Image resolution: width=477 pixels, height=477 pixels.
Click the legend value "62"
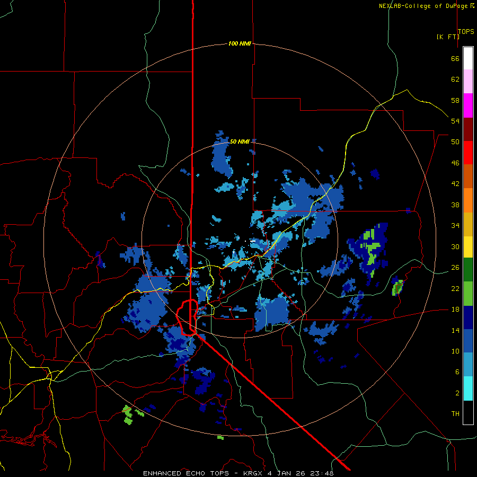click(x=455, y=79)
